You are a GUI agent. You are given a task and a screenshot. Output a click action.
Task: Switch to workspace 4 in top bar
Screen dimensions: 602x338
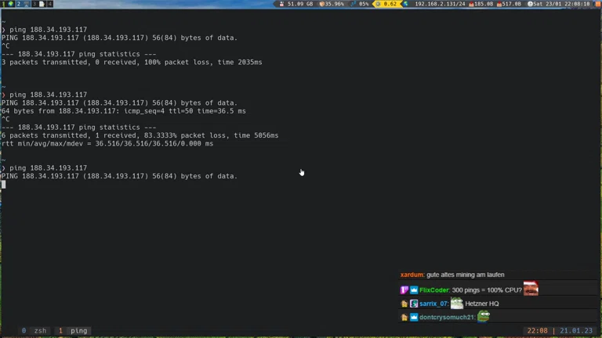(x=49, y=4)
